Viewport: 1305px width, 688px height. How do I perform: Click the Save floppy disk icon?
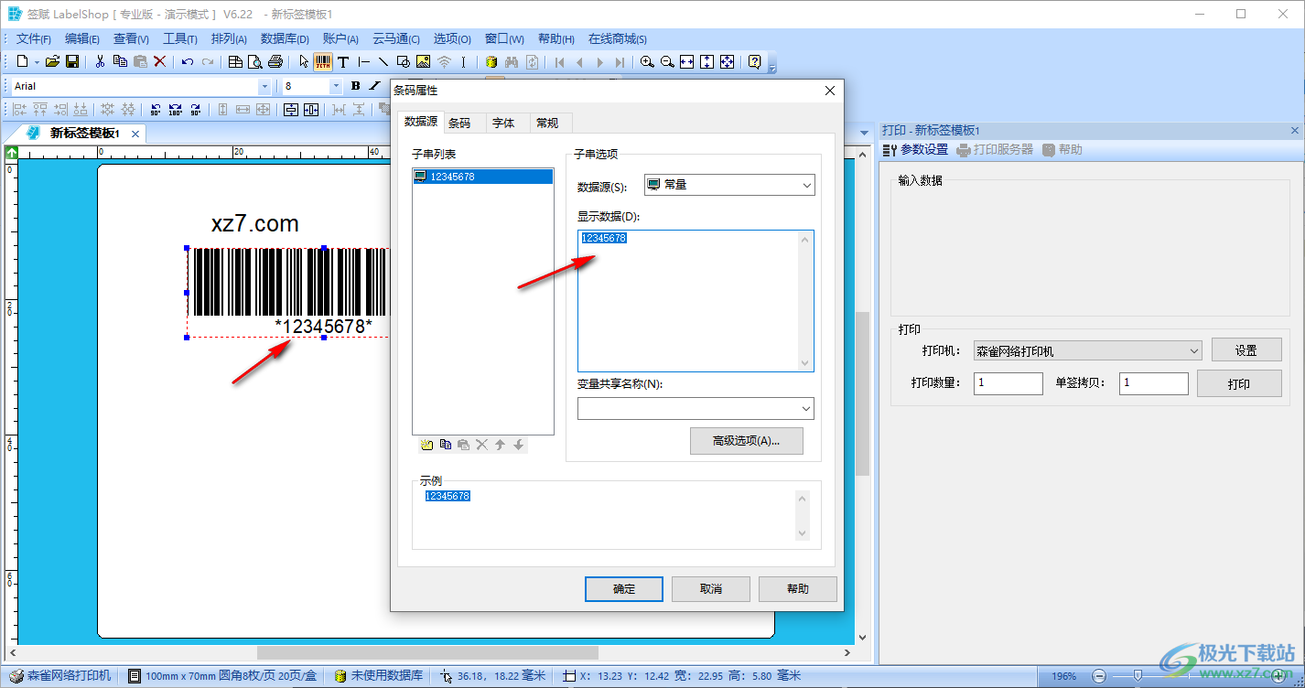point(71,61)
